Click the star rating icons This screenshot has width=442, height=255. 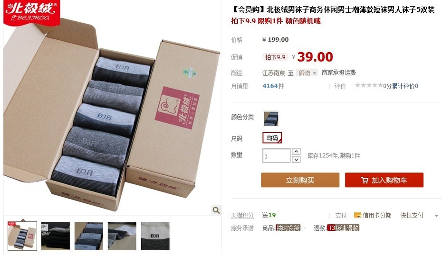[x=369, y=85]
